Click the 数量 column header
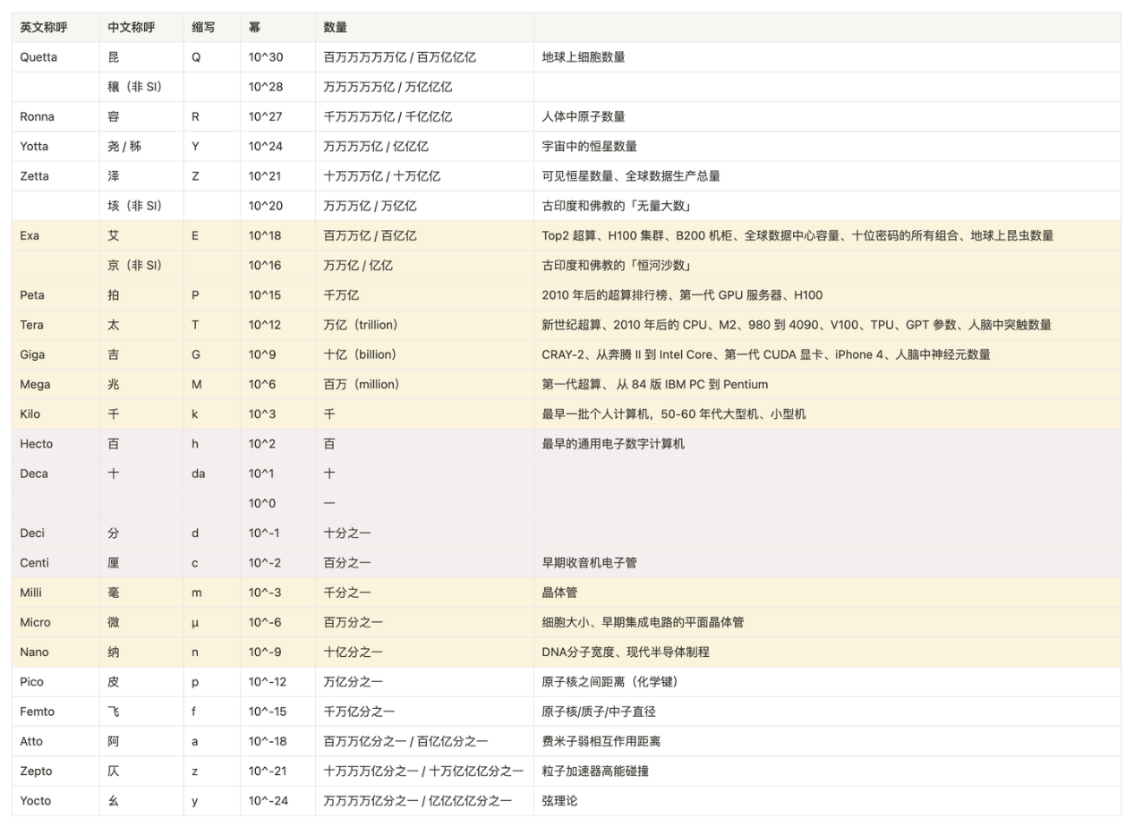 424,28
